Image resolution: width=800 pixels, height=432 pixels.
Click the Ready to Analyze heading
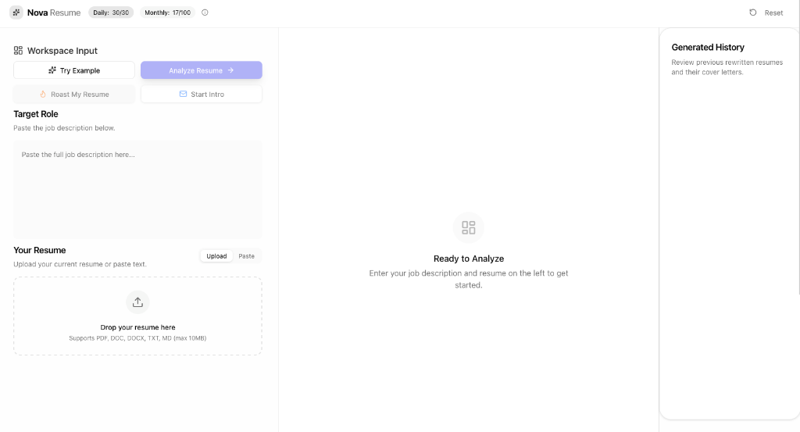469,259
